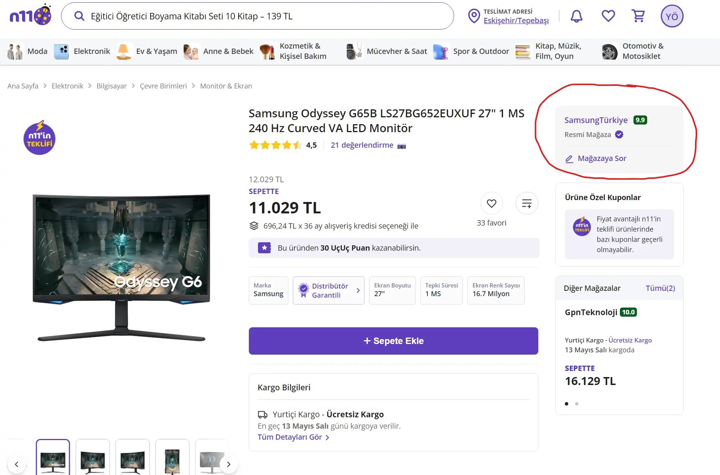This screenshot has height=475, width=720.
Task: Click the cargo truck icon
Action: click(263, 414)
